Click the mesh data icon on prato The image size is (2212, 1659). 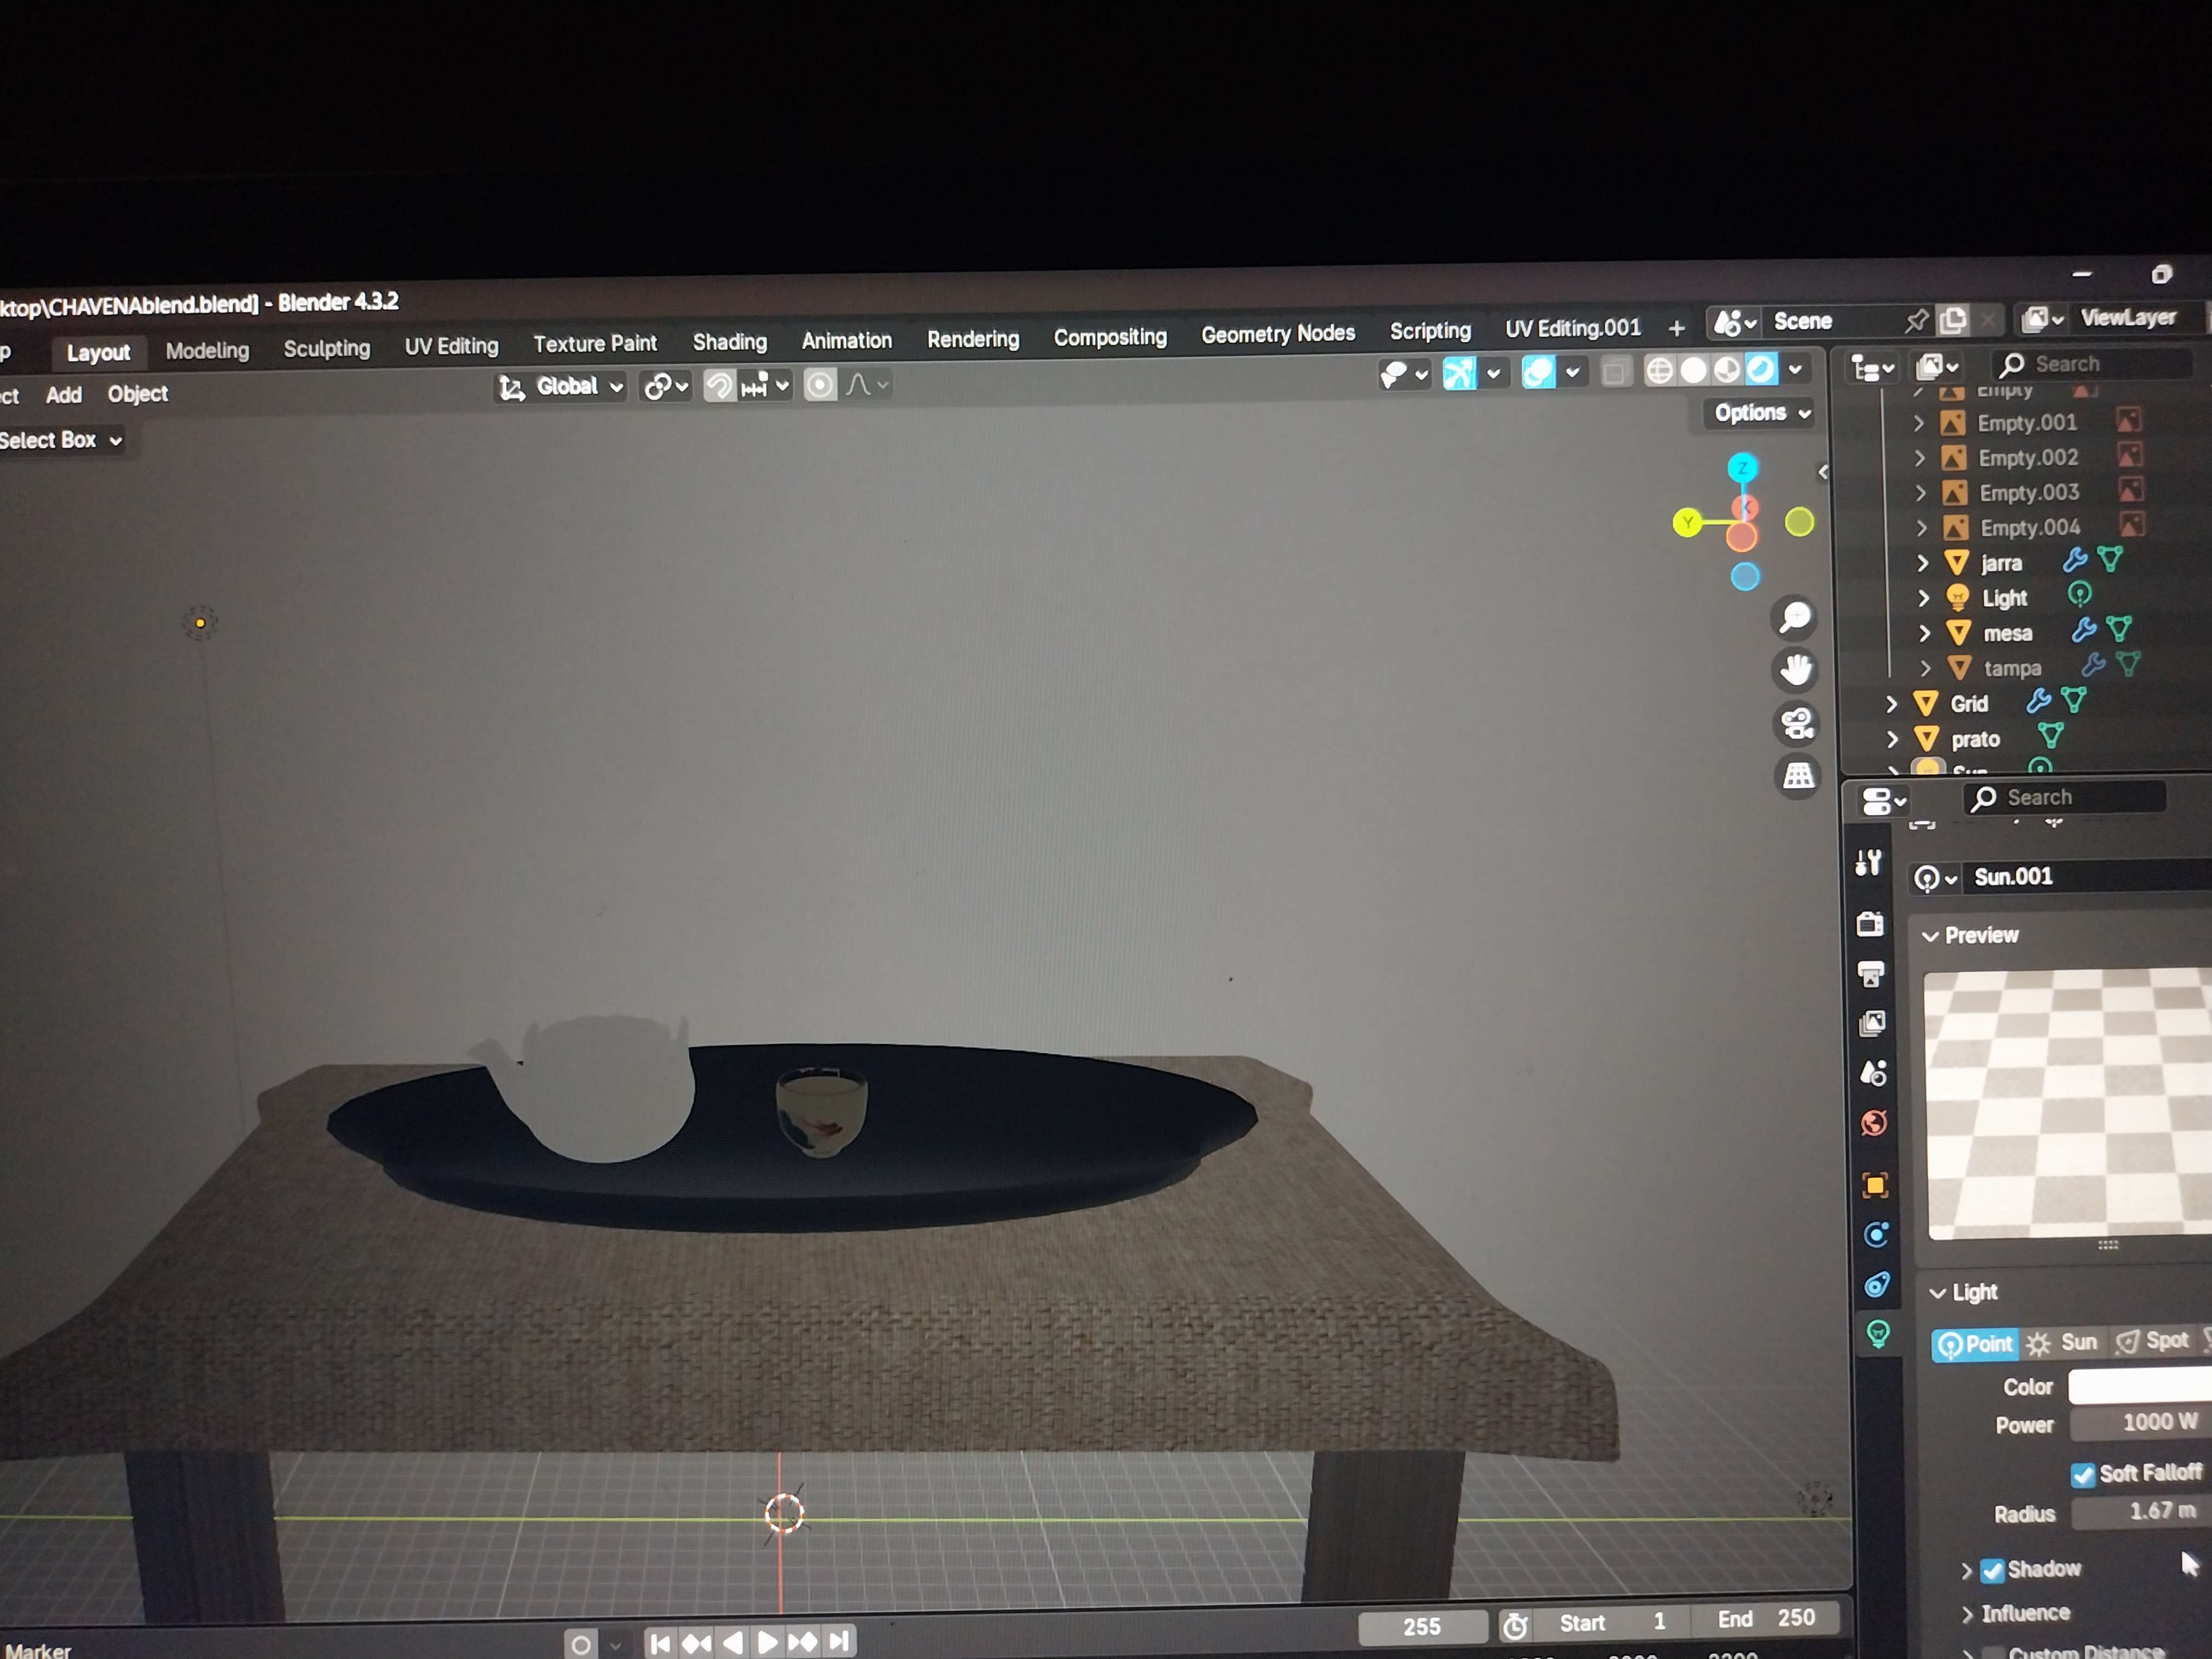click(x=2051, y=737)
